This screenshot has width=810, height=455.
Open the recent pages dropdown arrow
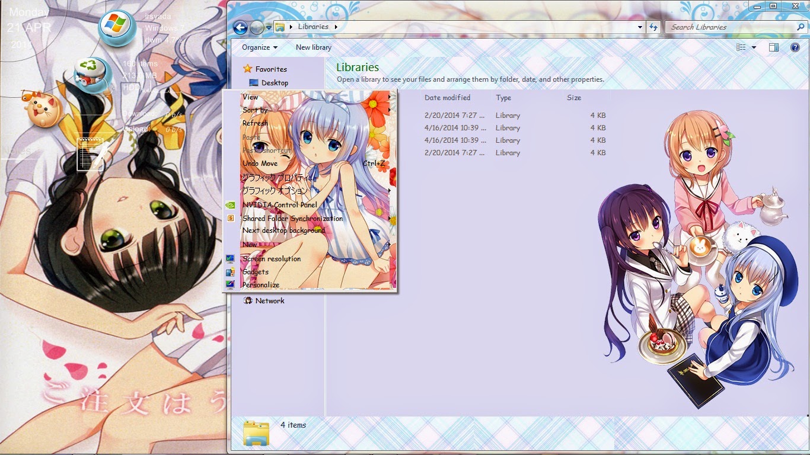coord(269,27)
